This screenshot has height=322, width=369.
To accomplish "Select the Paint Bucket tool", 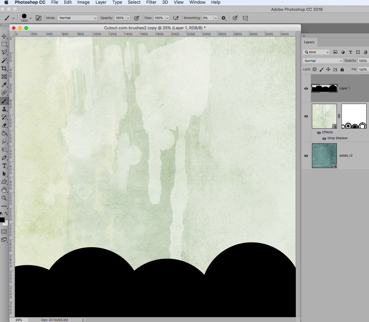I will point(4,133).
